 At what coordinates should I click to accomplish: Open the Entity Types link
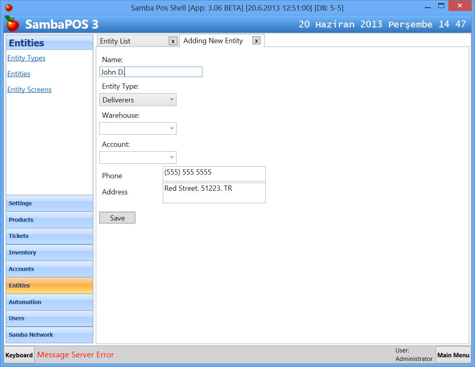tap(26, 58)
